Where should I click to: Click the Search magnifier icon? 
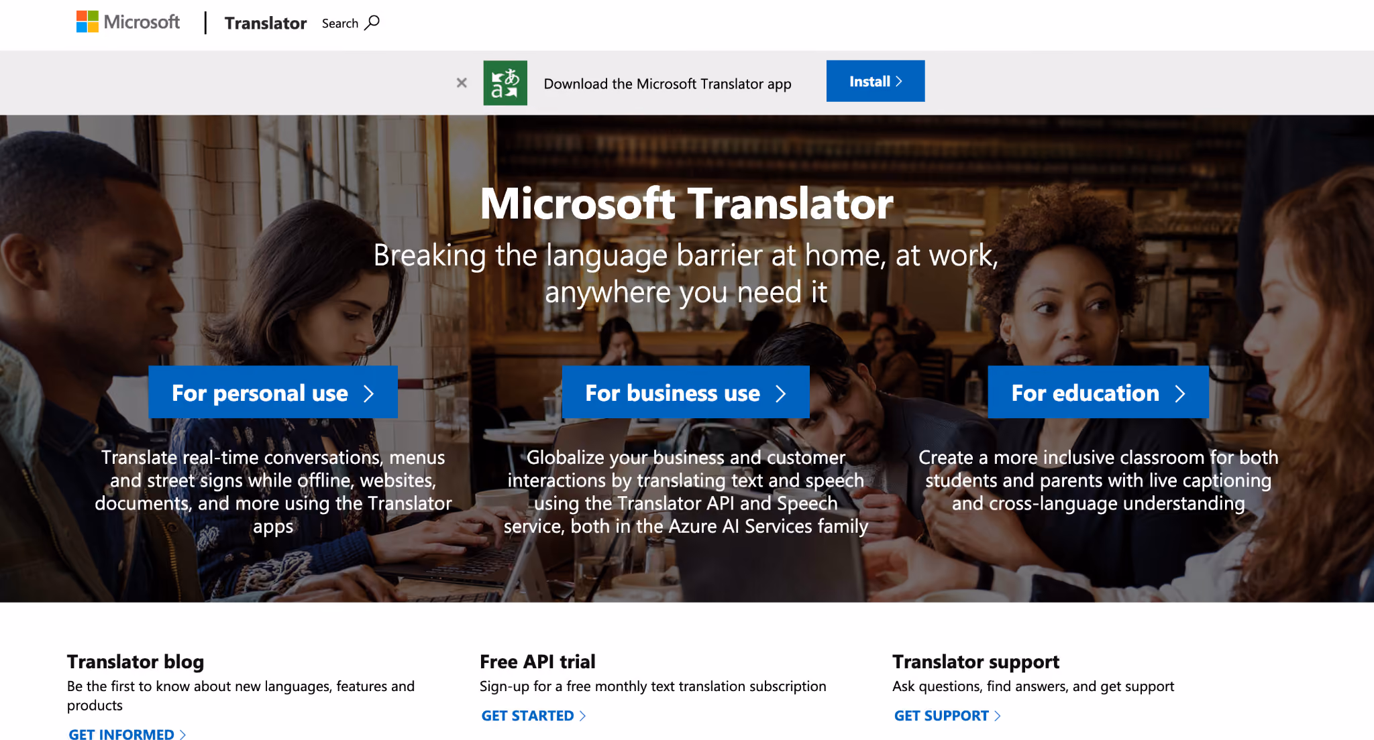click(x=372, y=23)
